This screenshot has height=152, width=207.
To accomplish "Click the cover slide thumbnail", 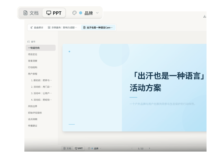I will (135, 88).
